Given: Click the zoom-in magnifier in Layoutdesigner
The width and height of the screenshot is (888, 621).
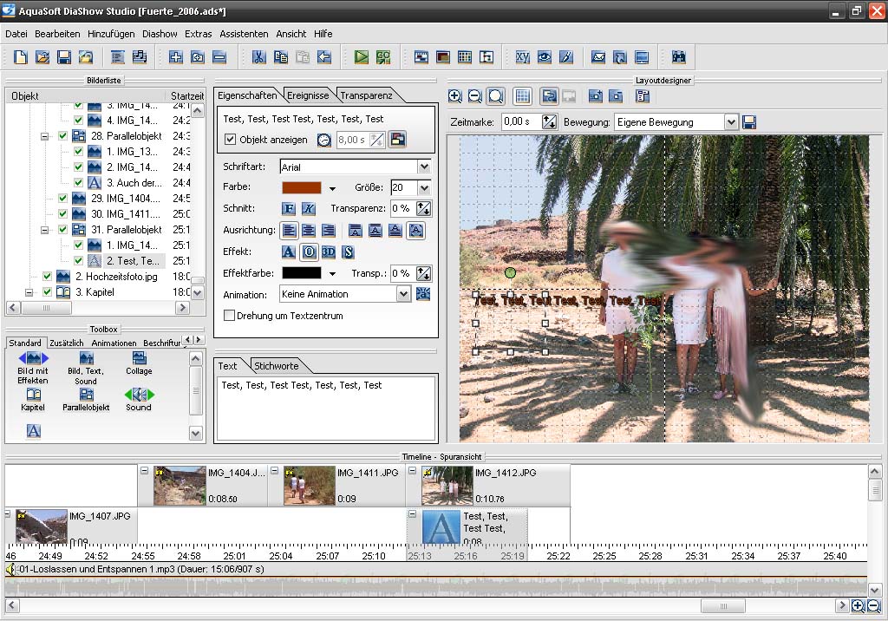Looking at the screenshot, I should pos(455,96).
